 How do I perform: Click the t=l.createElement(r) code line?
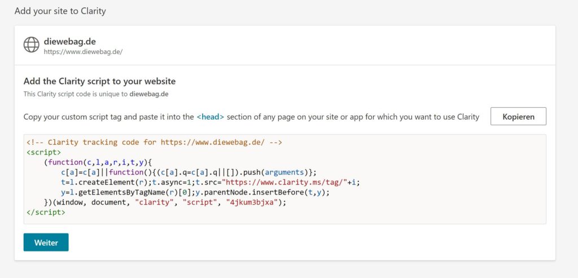pyautogui.click(x=211, y=182)
